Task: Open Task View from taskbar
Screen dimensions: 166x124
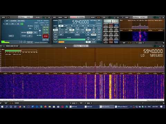Action: point(15,107)
